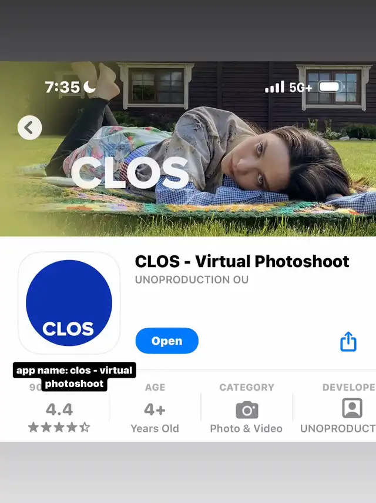The image size is (376, 503).
Task: Tap the battery status icon
Action: (x=331, y=86)
